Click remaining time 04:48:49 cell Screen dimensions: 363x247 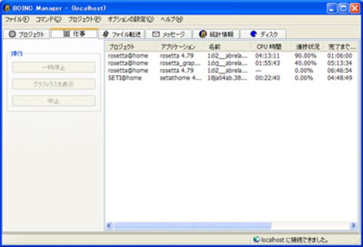point(339,78)
